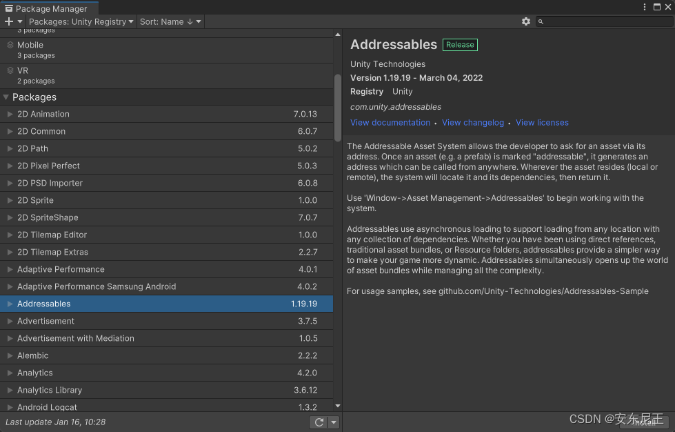This screenshot has height=432, width=675.
Task: Expand the Alembic versions arrow
Action: (10, 355)
